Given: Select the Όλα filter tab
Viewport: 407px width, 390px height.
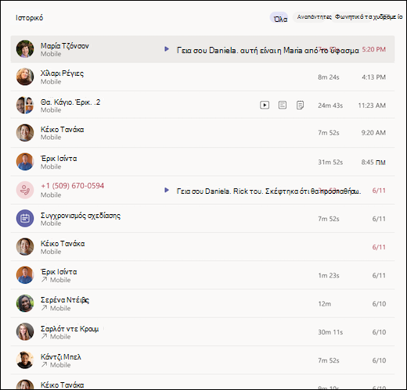Looking at the screenshot, I should 279,17.
